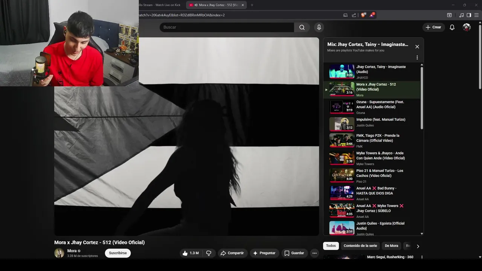The image size is (482, 271).
Task: Play Impulsivo (feat. Manuel Turizo) from playlist
Action: tap(371, 125)
